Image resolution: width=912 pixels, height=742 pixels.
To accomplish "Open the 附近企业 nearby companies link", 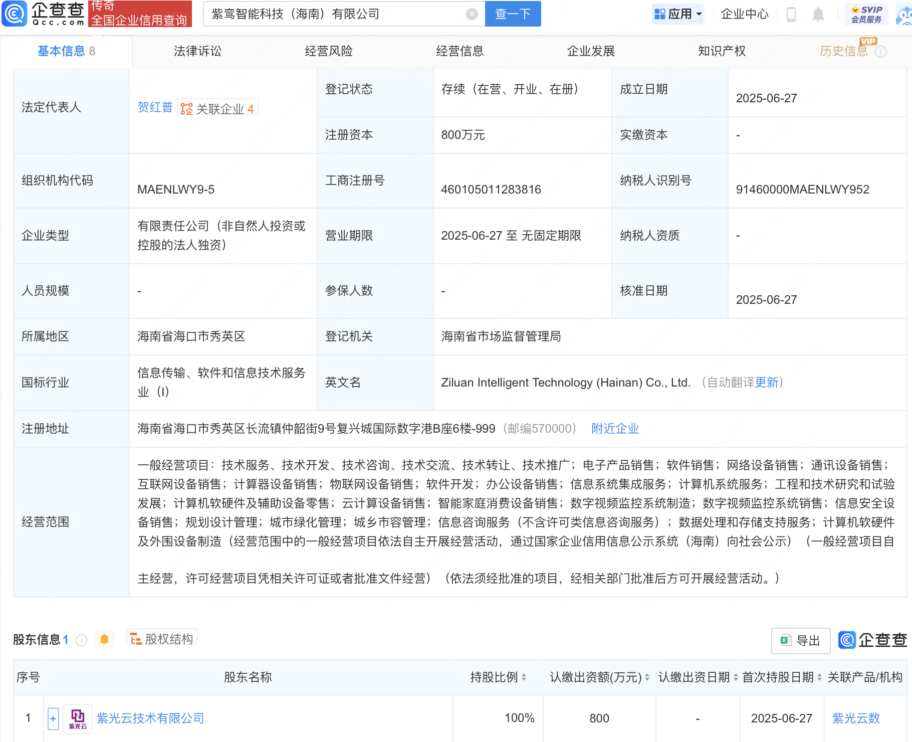I will [615, 429].
